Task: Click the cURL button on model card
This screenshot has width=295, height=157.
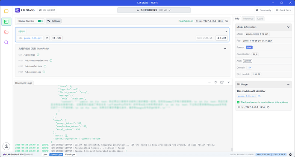Action: coord(57,38)
